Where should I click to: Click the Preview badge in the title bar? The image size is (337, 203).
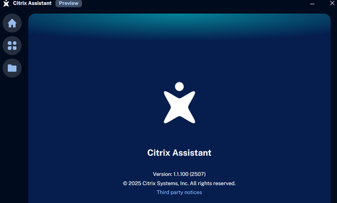(68, 3)
